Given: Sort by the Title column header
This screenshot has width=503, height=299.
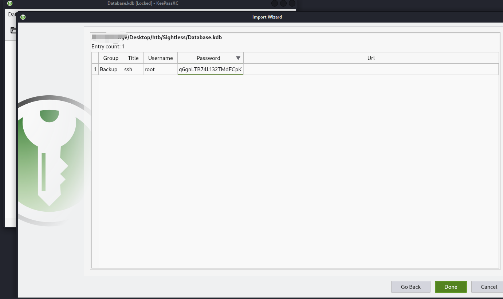Looking at the screenshot, I should [x=133, y=58].
